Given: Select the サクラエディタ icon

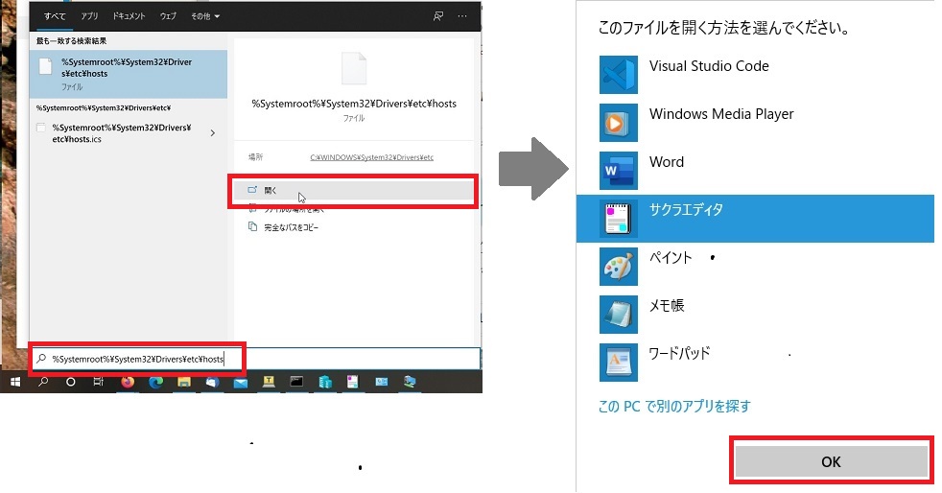Looking at the screenshot, I should click(x=618, y=219).
